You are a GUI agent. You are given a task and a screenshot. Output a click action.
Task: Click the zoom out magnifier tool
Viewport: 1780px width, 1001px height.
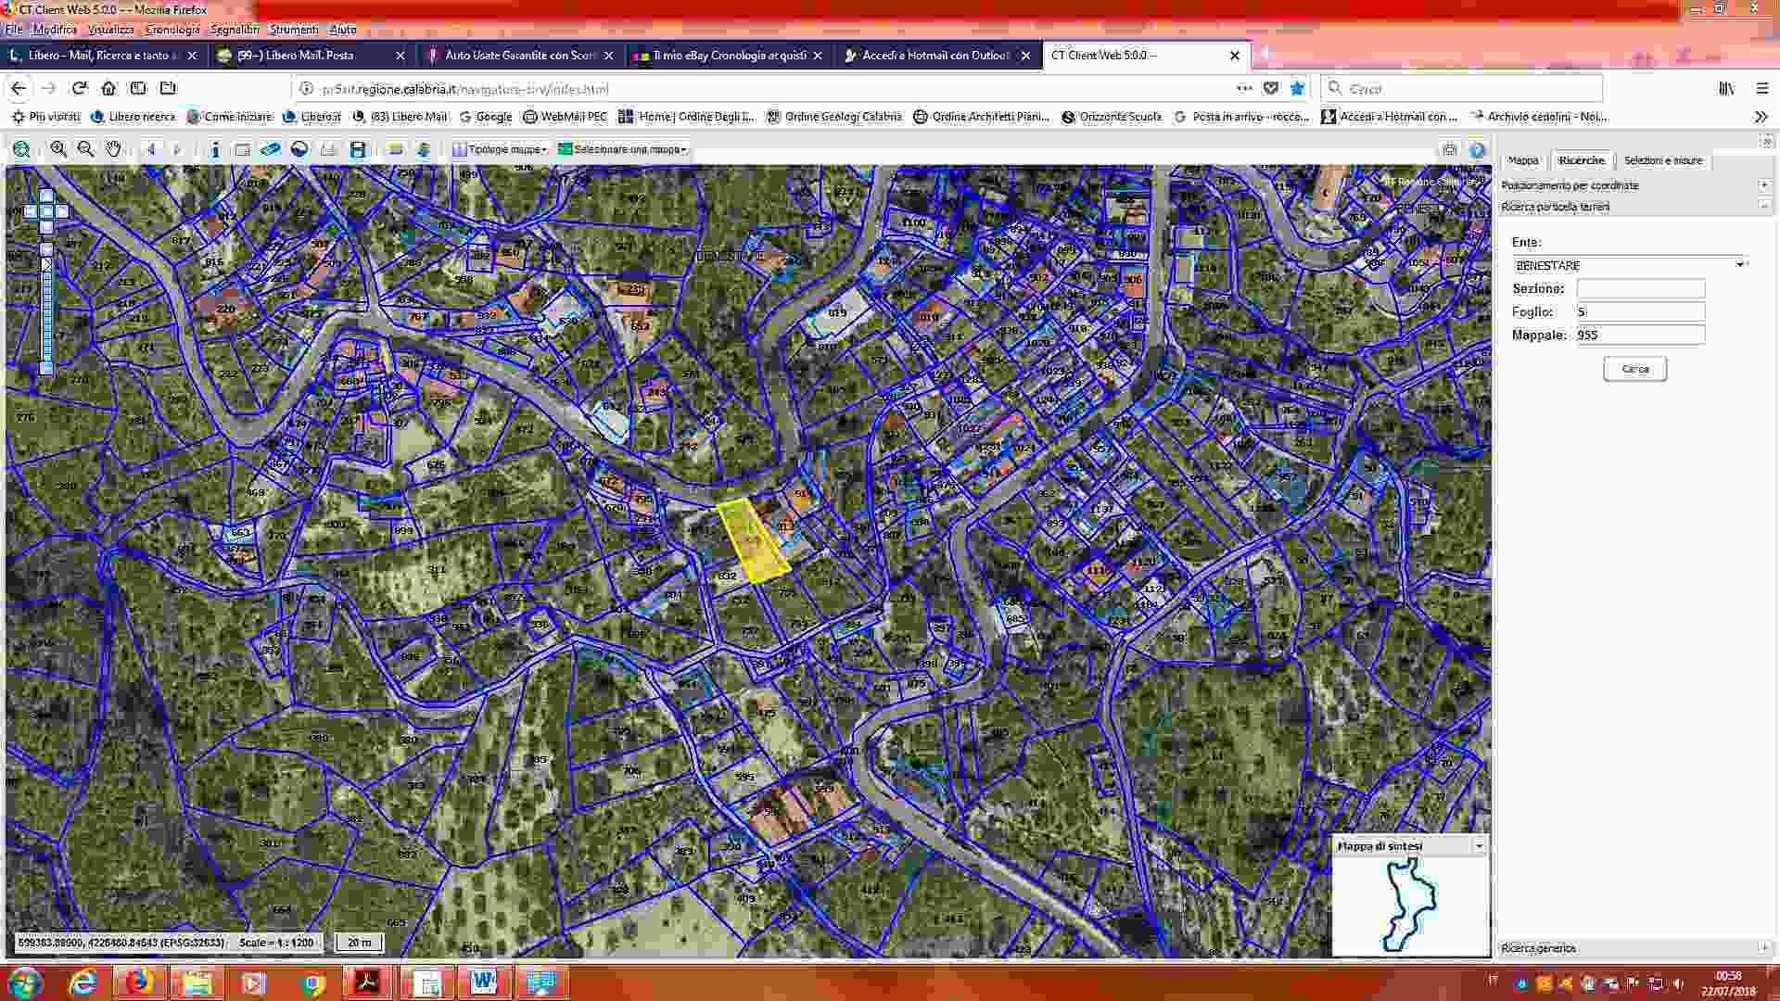click(86, 149)
